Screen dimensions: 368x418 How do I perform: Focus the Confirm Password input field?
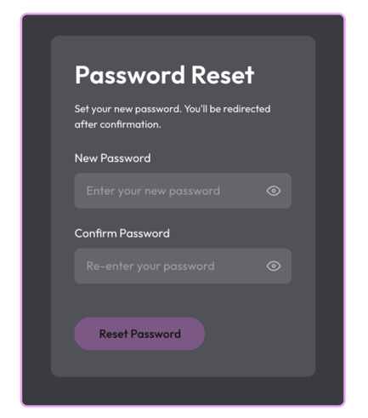183,266
